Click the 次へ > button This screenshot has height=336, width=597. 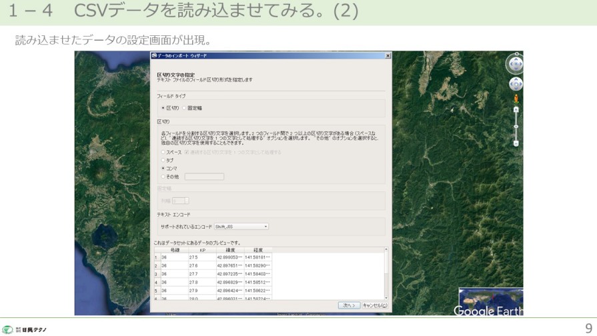coord(349,305)
